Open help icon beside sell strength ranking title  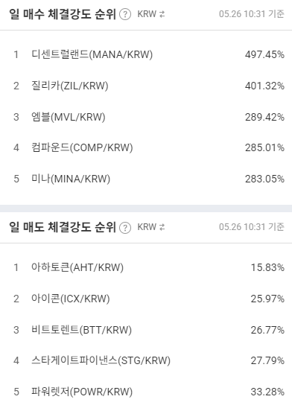(125, 228)
